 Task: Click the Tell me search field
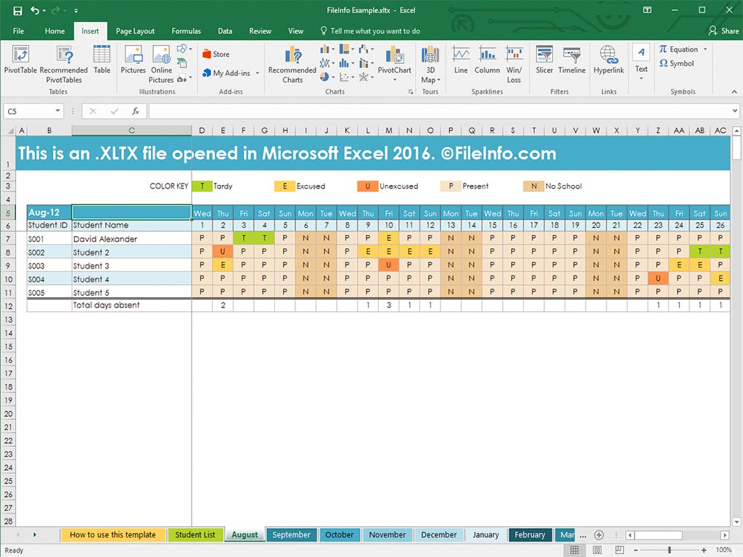[x=374, y=31]
